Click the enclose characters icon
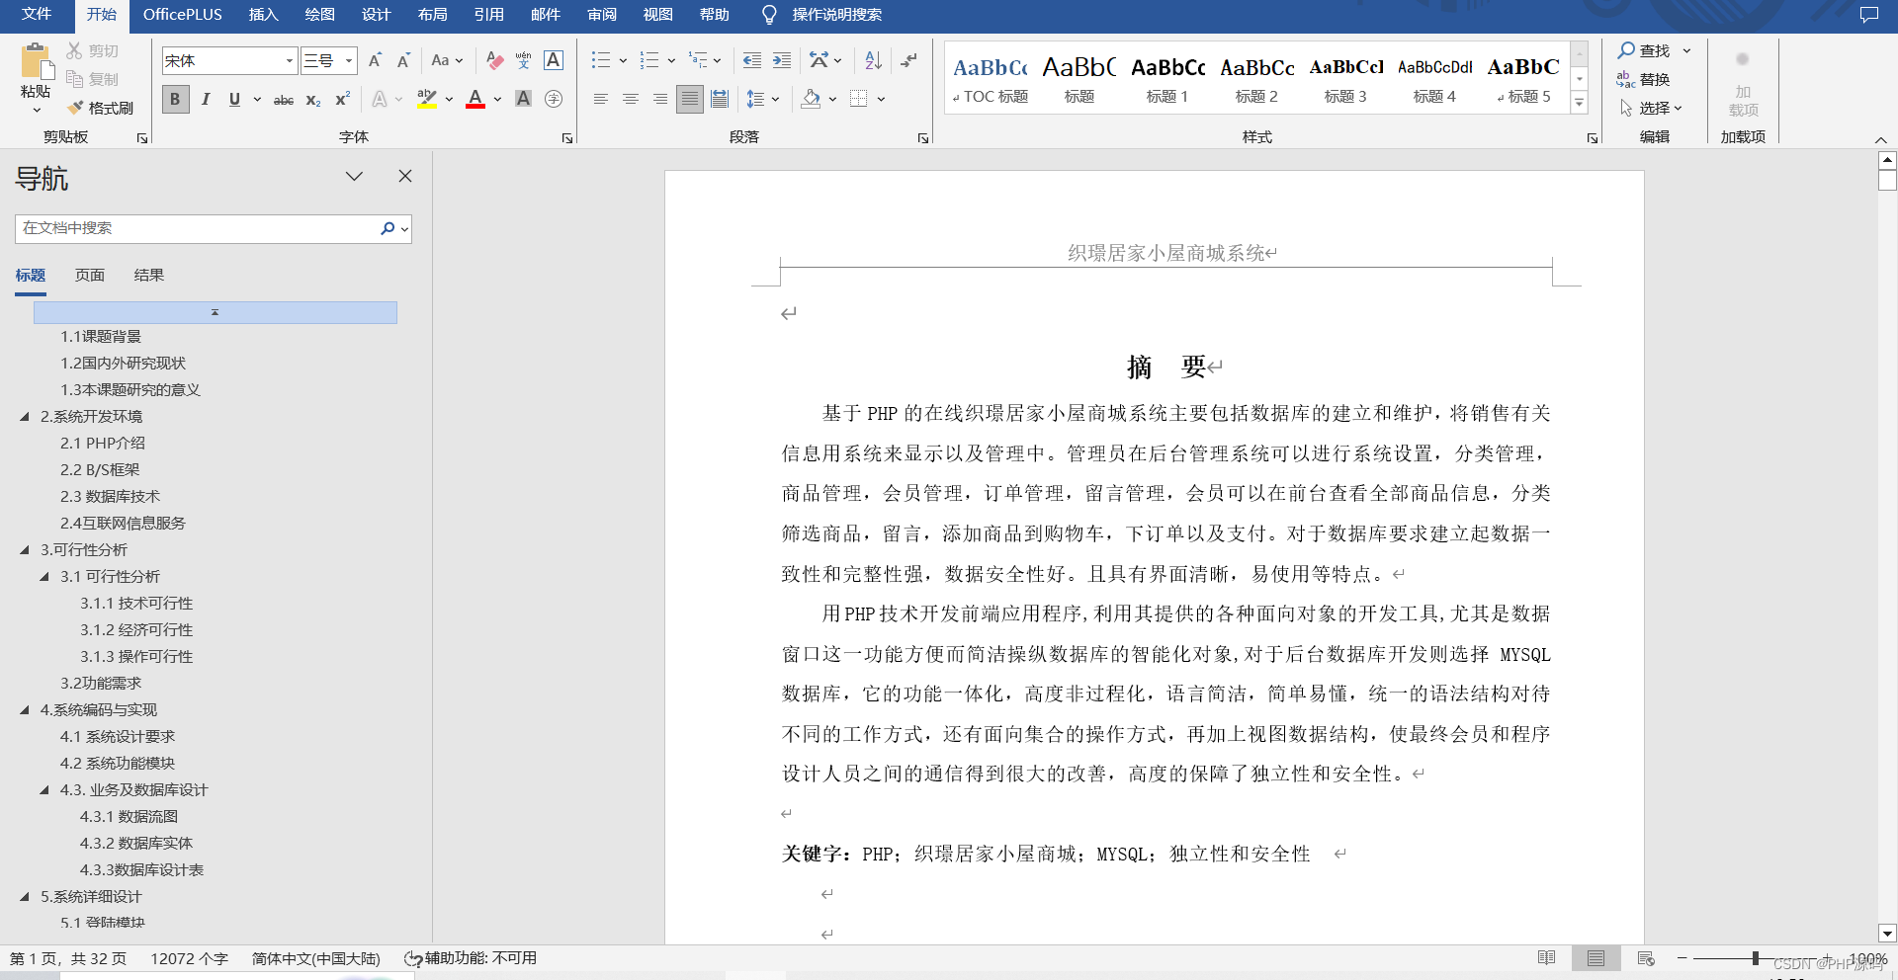Screen dimensions: 1898x980 click(554, 99)
